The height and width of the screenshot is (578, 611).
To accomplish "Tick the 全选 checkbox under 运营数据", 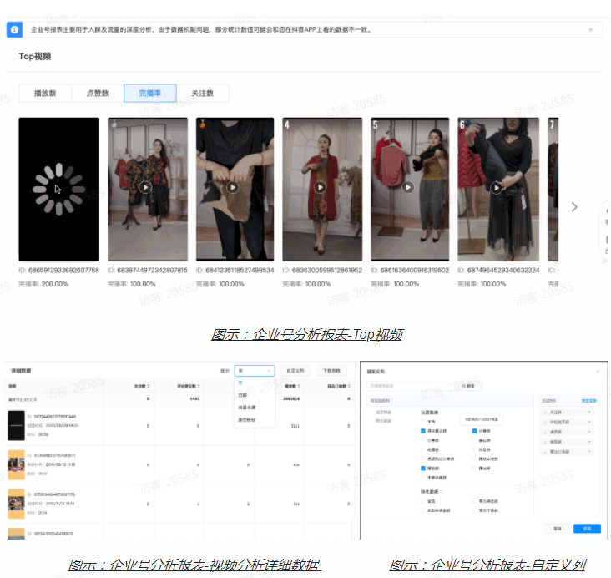I will pyautogui.click(x=423, y=422).
